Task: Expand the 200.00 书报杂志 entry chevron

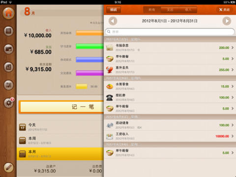Action: (233, 48)
